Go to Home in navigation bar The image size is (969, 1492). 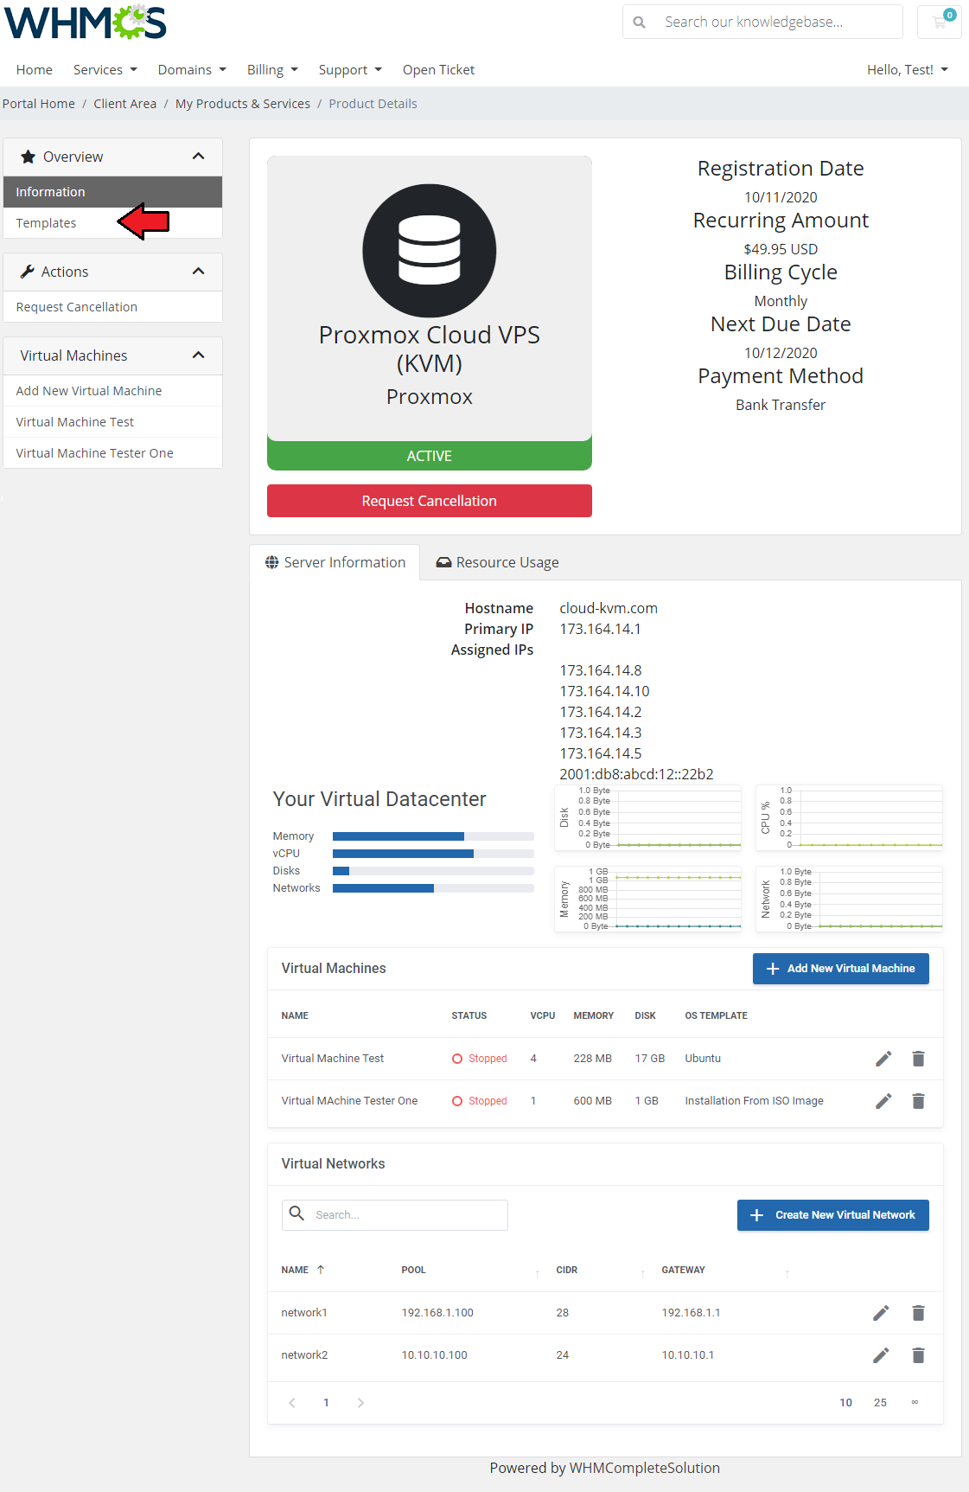pos(35,70)
